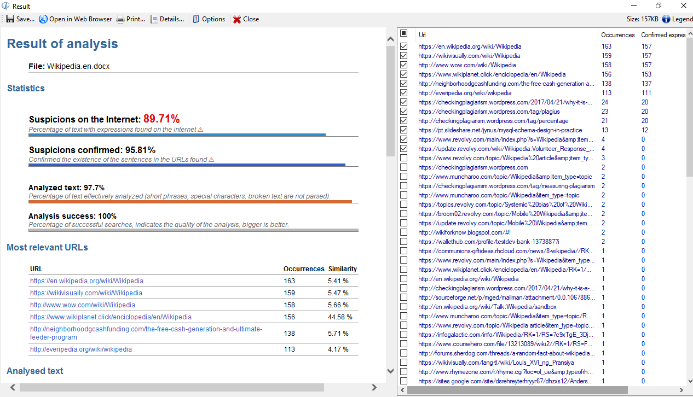Open the Details toolbar icon
Viewport: 693px width, 397px height.
coord(154,19)
